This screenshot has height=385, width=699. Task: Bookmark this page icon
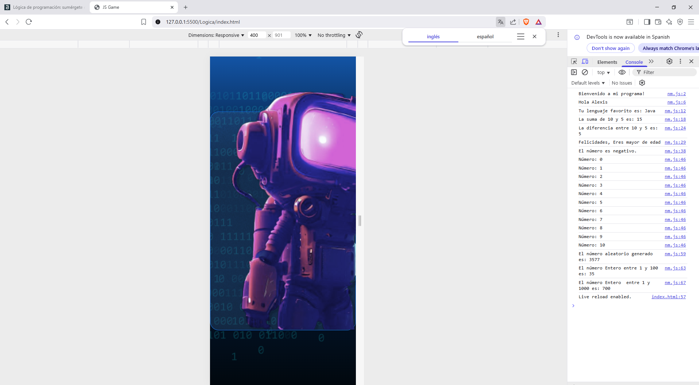tap(144, 22)
